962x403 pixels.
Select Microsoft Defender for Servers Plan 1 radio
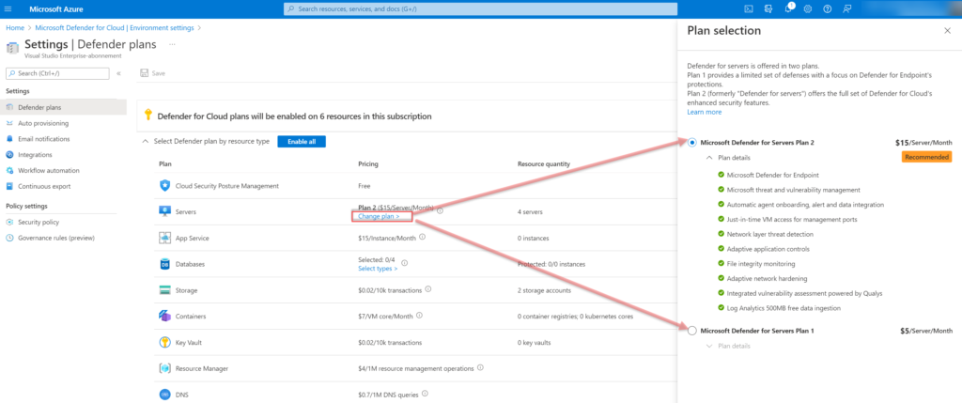coord(692,331)
